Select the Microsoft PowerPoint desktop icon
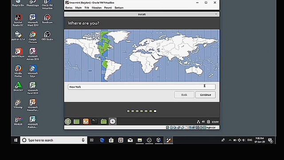284x160 pixels. pos(32,105)
